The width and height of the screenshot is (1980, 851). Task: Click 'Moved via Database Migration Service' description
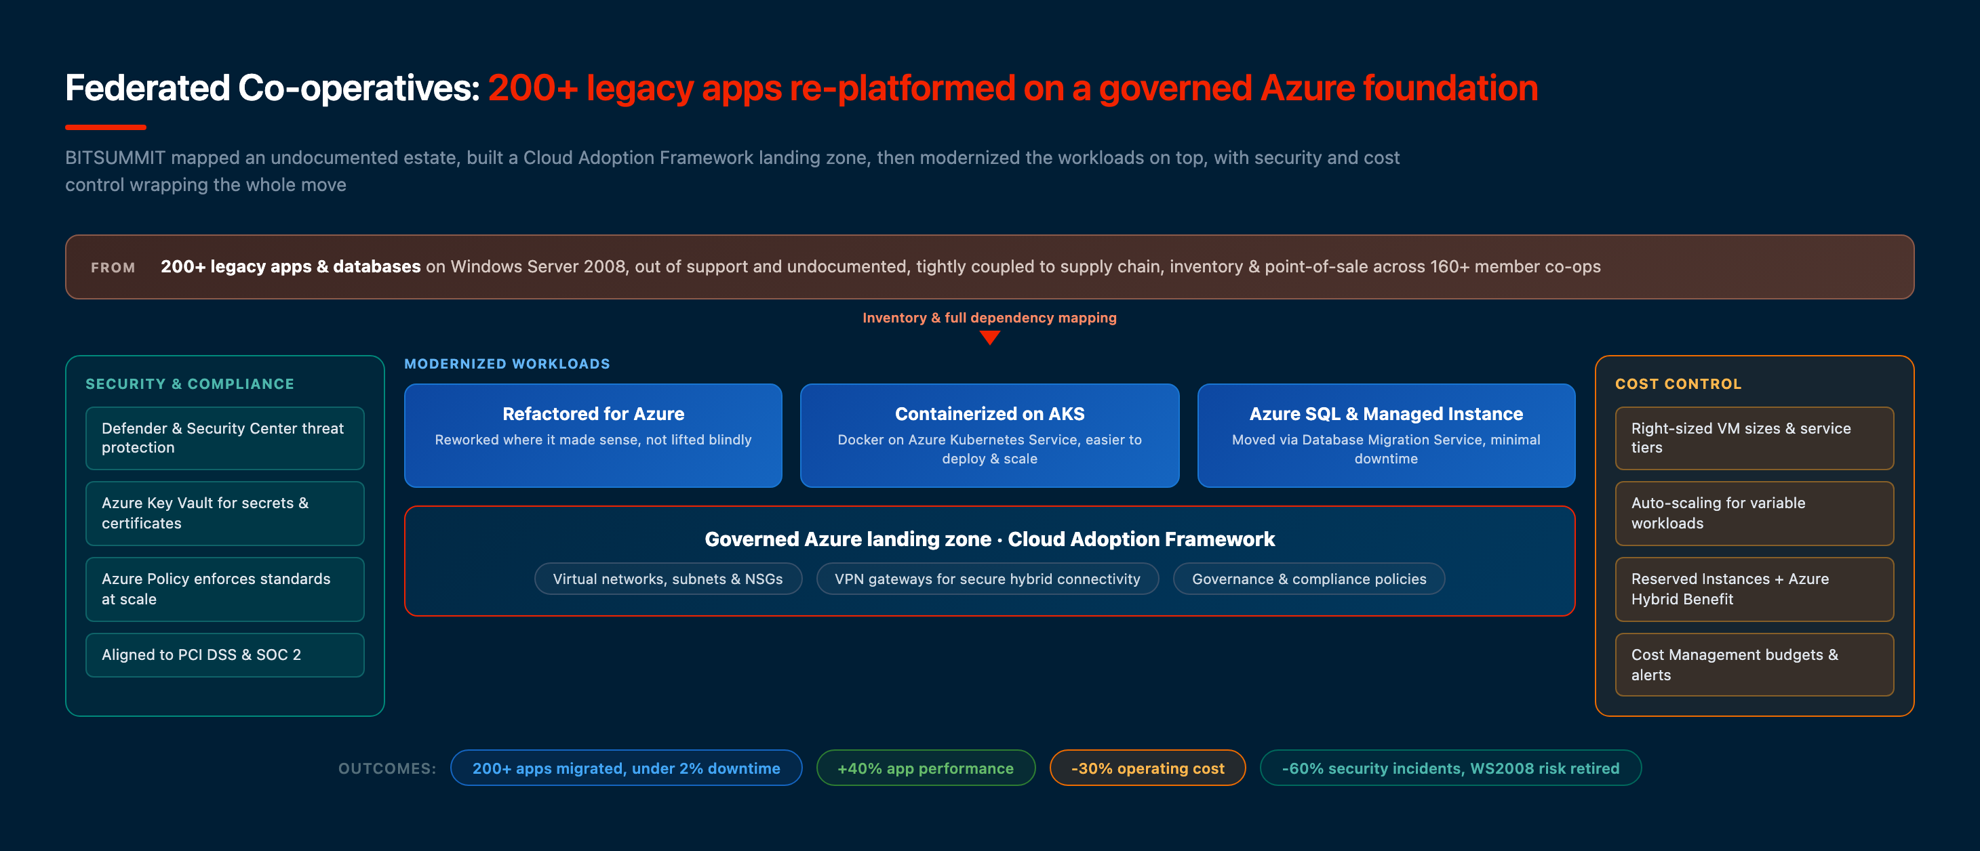pyautogui.click(x=1386, y=449)
